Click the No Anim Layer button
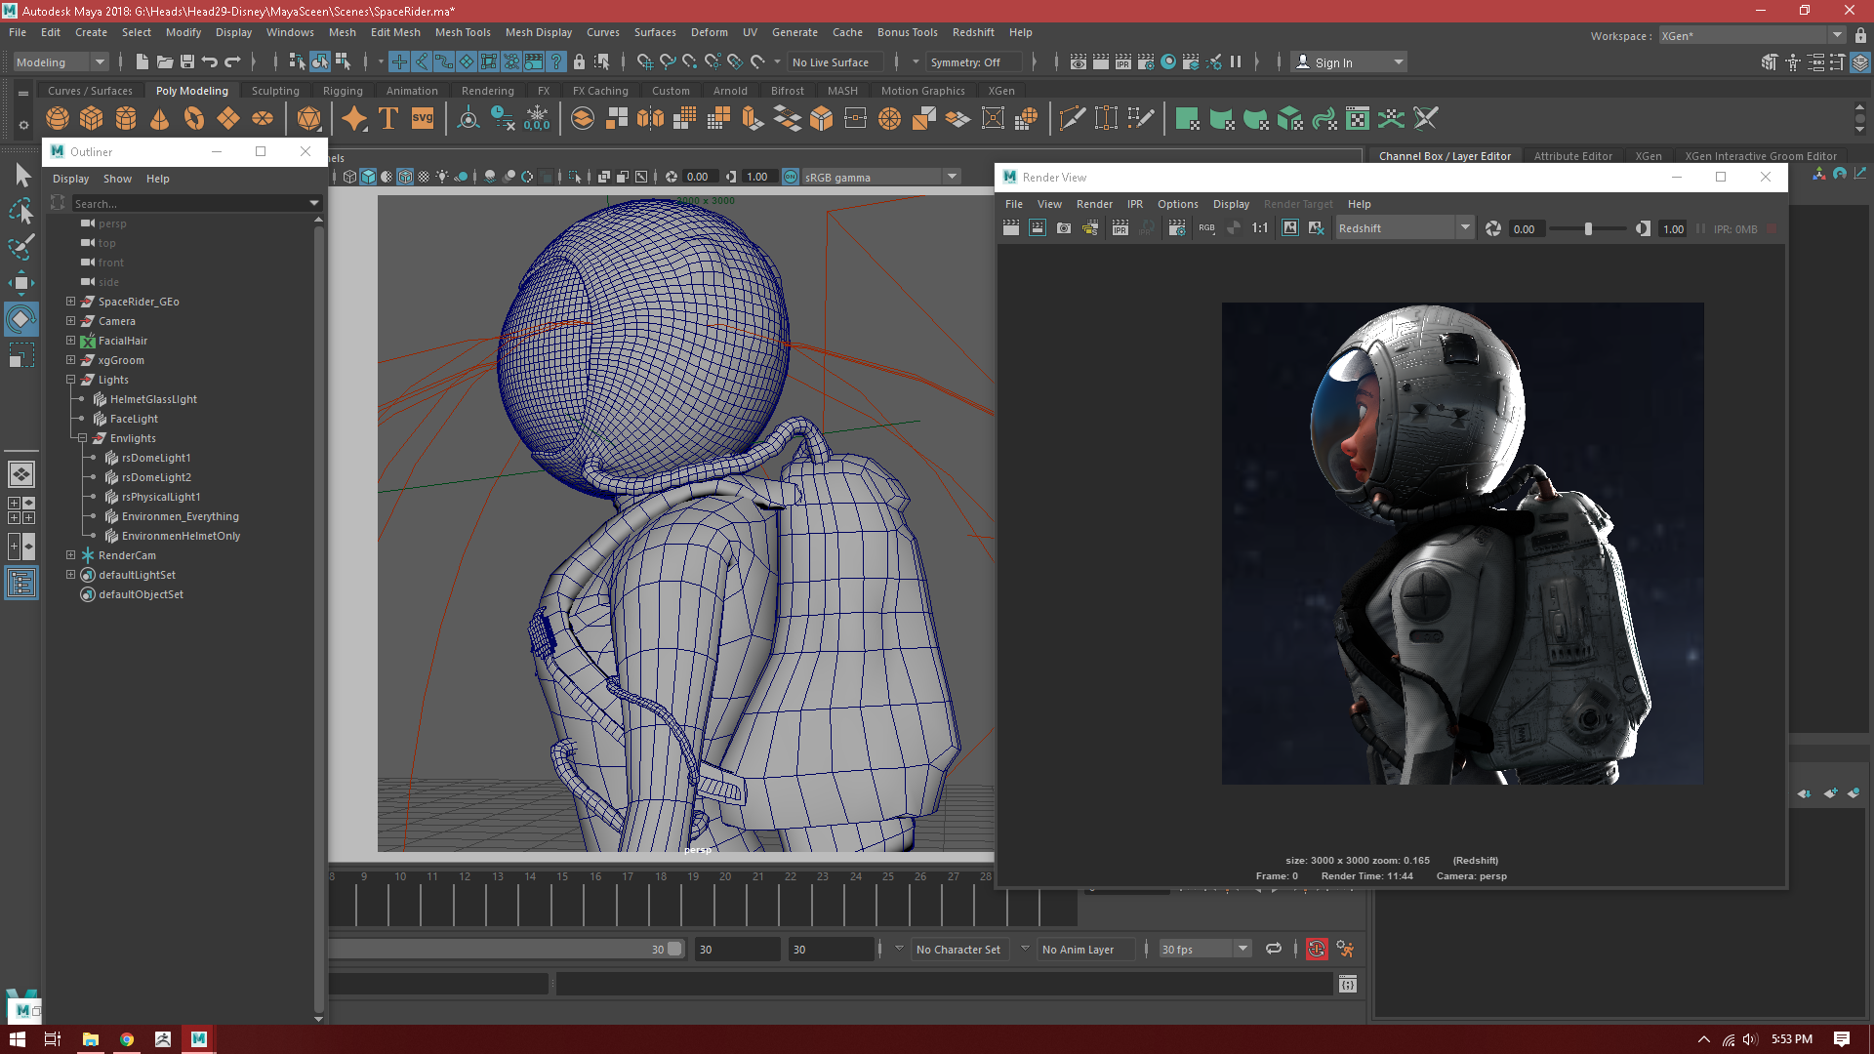The height and width of the screenshot is (1054, 1874). coord(1085,949)
